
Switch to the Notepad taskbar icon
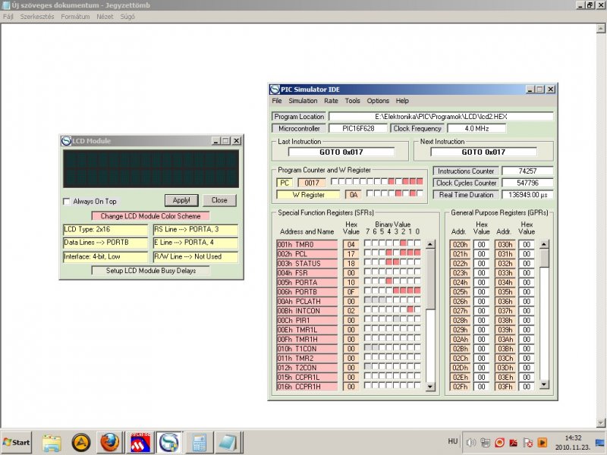click(x=228, y=442)
